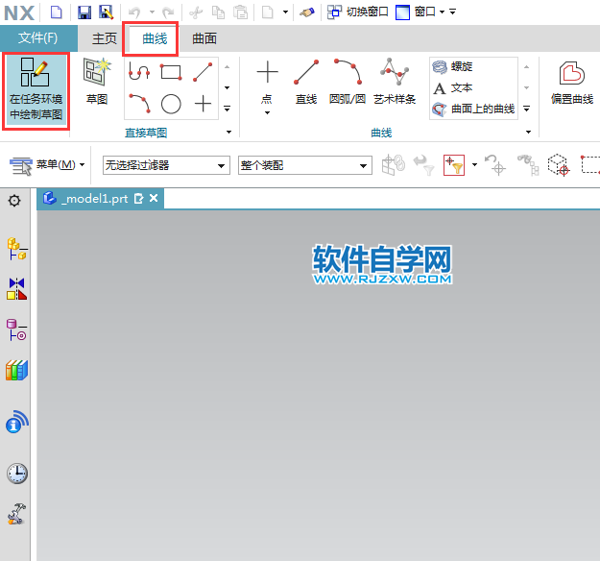Click 在任务环境中绘制草图 sketch in task environment

click(x=36, y=90)
